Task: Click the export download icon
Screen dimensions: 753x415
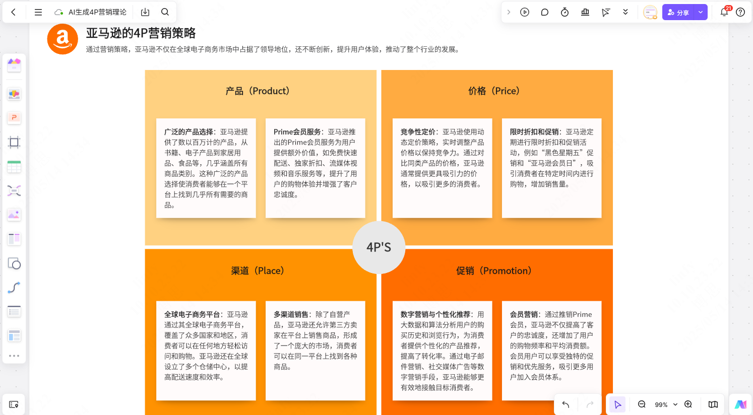Action: (x=145, y=12)
